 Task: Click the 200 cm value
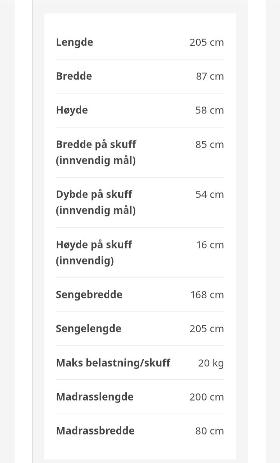coord(206,397)
